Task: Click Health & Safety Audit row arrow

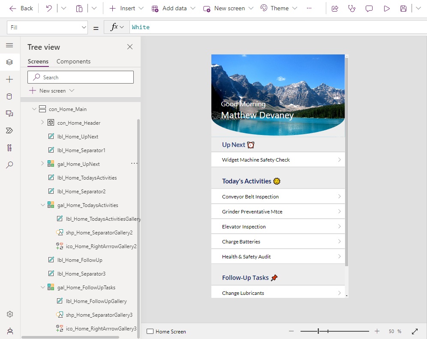Action: 339,256
